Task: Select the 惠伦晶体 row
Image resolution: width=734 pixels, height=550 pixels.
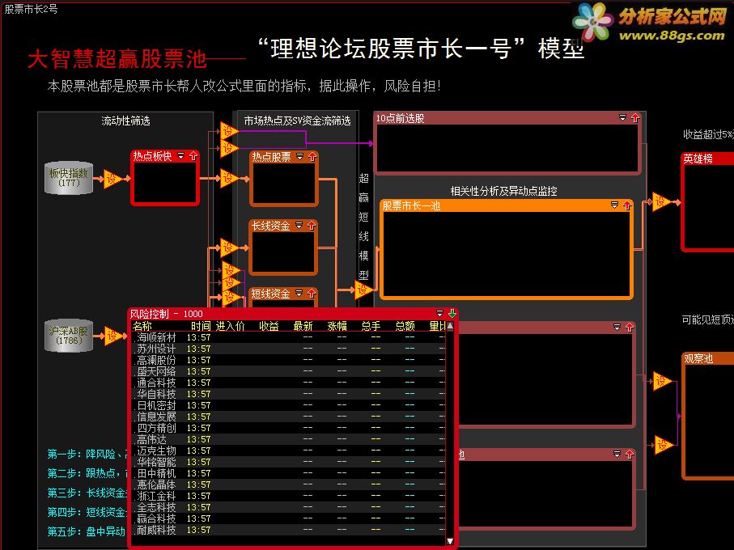Action: [x=289, y=484]
